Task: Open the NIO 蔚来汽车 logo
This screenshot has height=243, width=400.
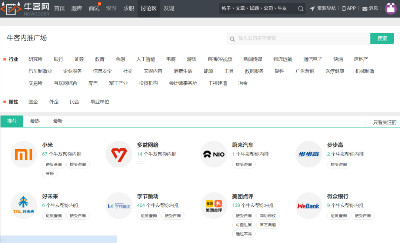Action: pos(214,154)
